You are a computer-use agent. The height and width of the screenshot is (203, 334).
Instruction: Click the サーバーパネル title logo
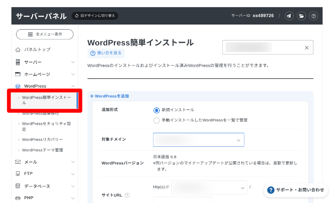point(41,16)
